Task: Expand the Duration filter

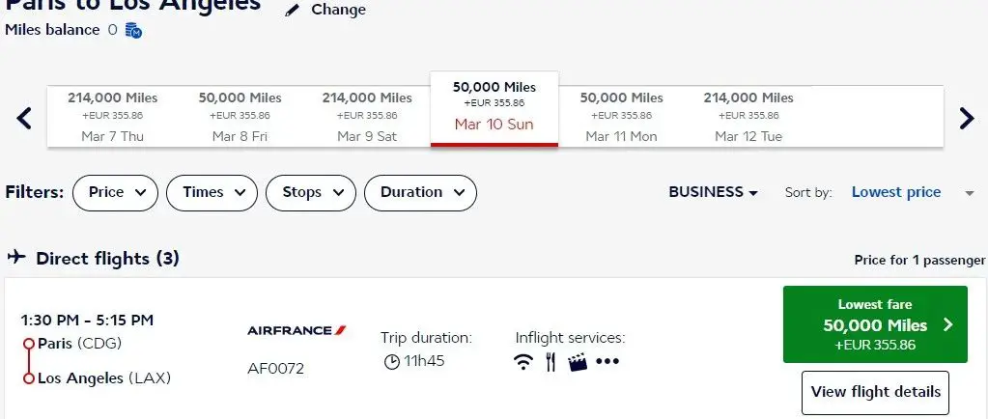Action: coord(420,192)
